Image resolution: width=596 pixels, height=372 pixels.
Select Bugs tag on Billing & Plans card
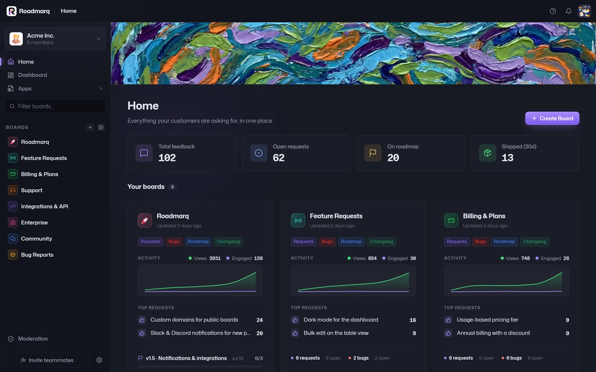pyautogui.click(x=480, y=242)
